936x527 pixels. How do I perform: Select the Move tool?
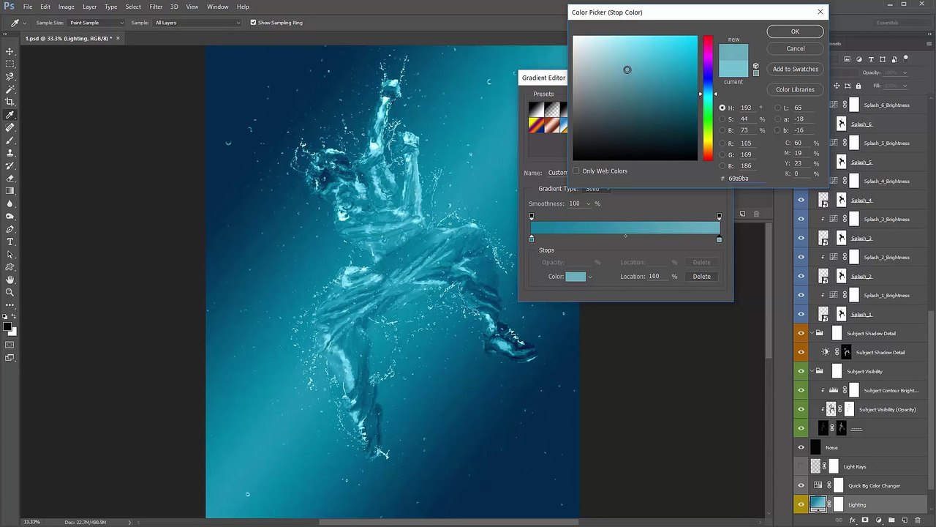tap(10, 52)
